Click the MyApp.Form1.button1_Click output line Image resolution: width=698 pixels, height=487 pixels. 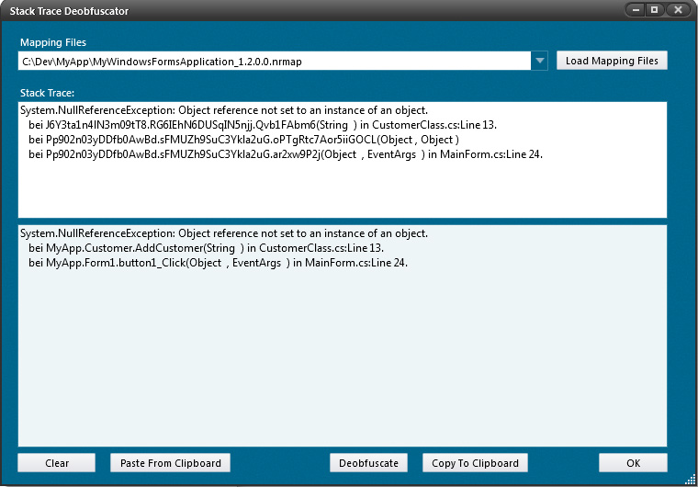click(217, 263)
